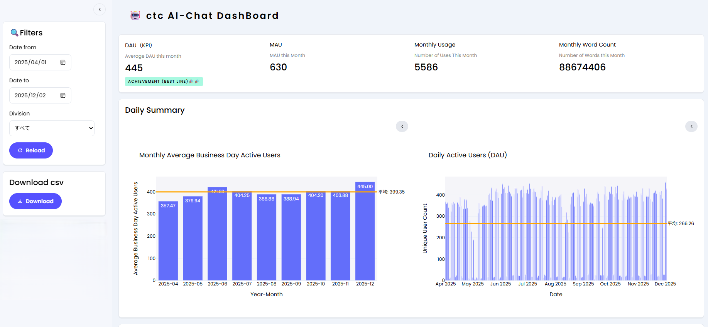Click the 2025-05 bar labeled 379.94
Image resolution: width=708 pixels, height=327 pixels.
[x=193, y=239]
